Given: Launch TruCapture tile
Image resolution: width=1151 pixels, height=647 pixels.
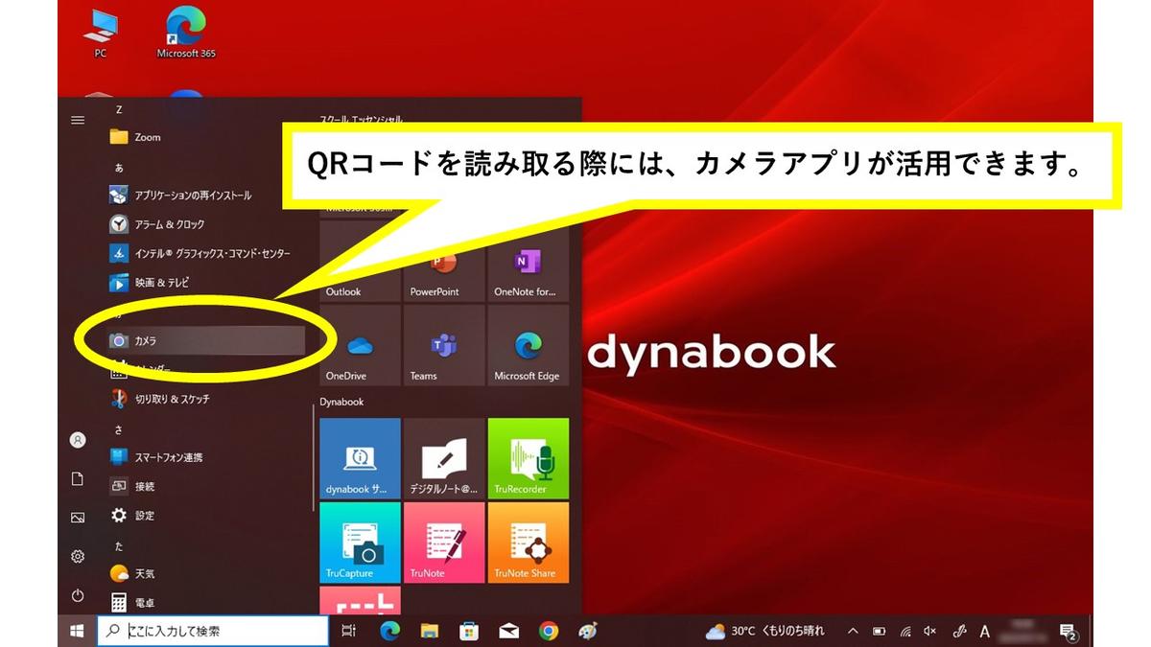Looking at the screenshot, I should point(360,543).
